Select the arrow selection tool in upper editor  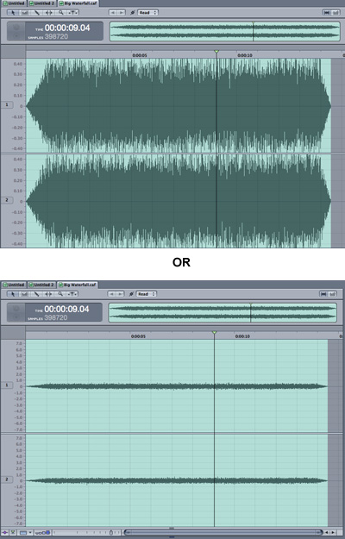[13, 13]
